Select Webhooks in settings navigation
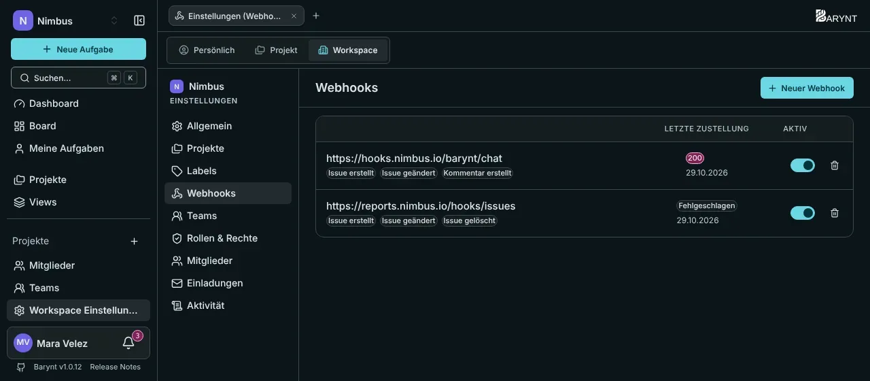Image resolution: width=870 pixels, height=381 pixels. point(228,193)
